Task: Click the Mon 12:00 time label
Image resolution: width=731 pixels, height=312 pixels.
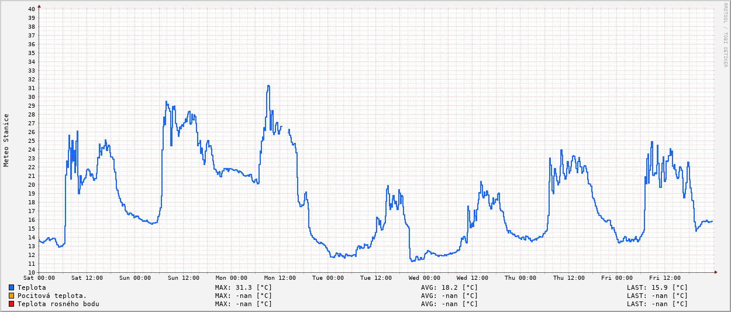Action: (280, 278)
